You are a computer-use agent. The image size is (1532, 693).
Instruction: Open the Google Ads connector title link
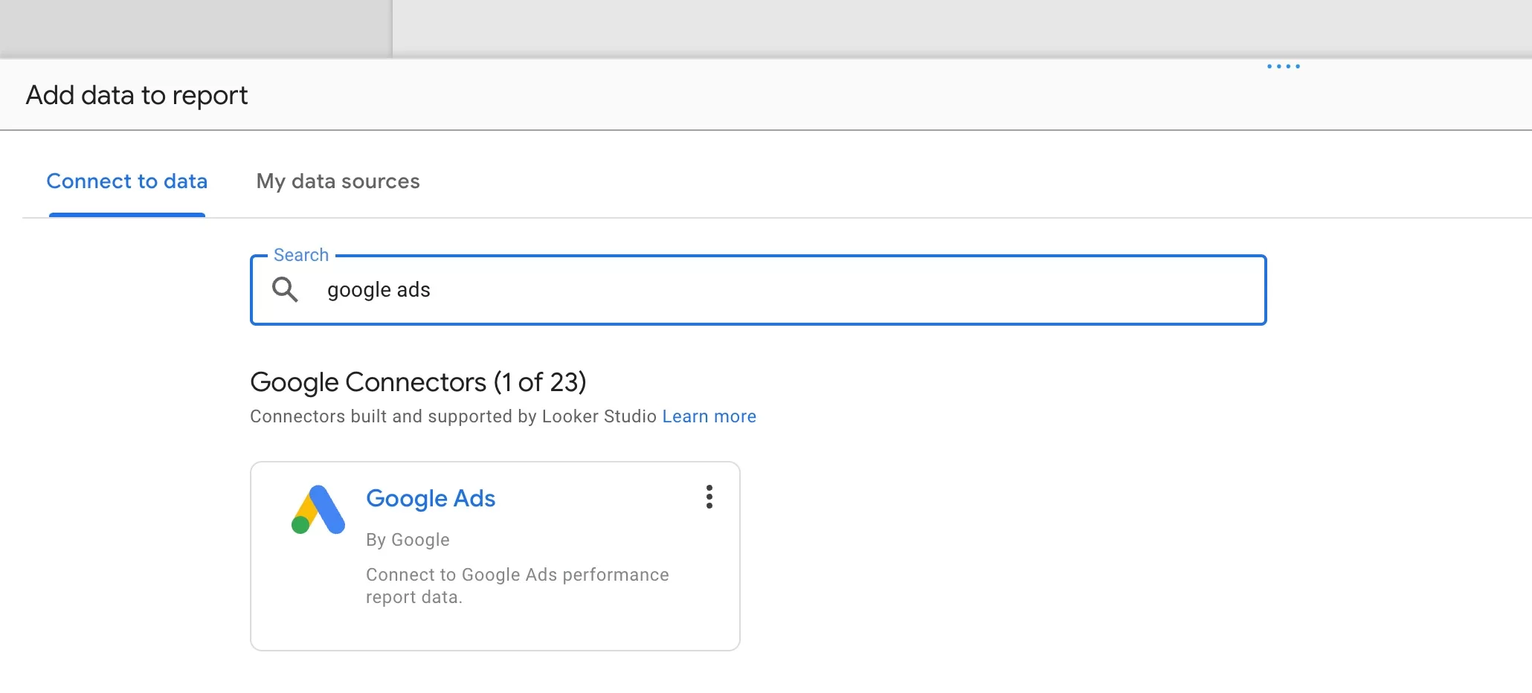pos(431,498)
